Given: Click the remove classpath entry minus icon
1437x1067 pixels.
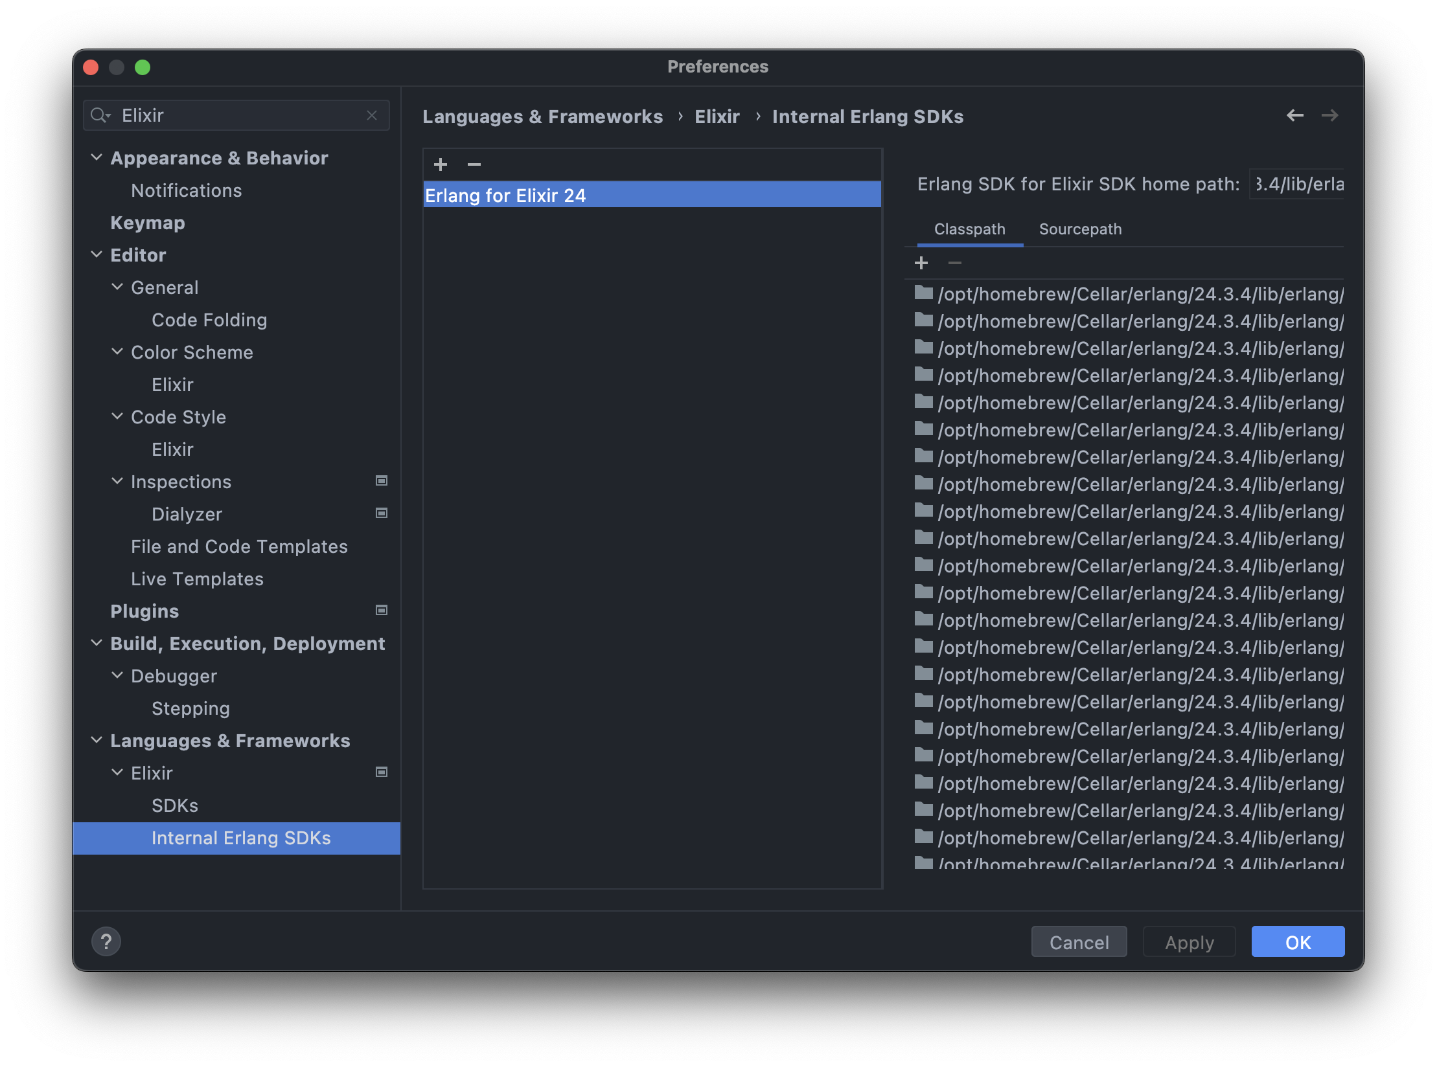Looking at the screenshot, I should (x=954, y=263).
